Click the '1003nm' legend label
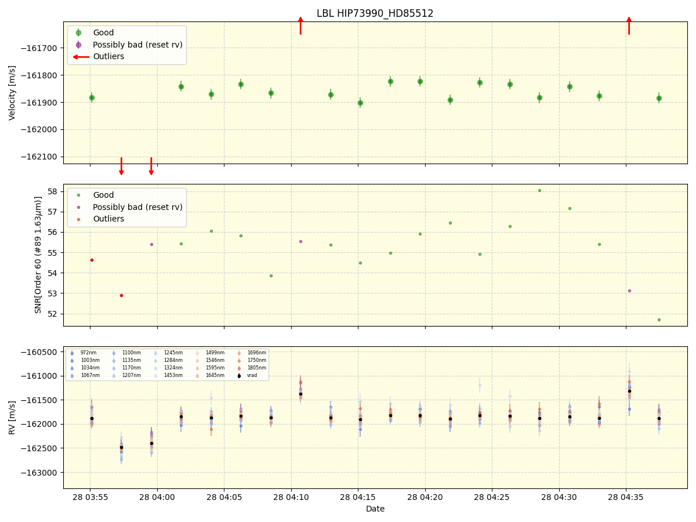The height and width of the screenshot is (522, 696). 90,360
